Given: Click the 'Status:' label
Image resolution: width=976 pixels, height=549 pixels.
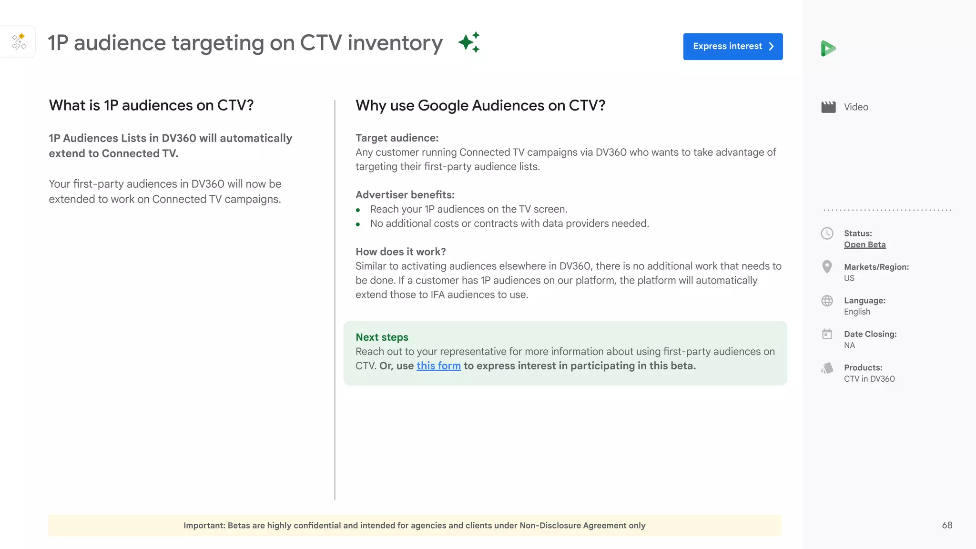Looking at the screenshot, I should point(858,233).
